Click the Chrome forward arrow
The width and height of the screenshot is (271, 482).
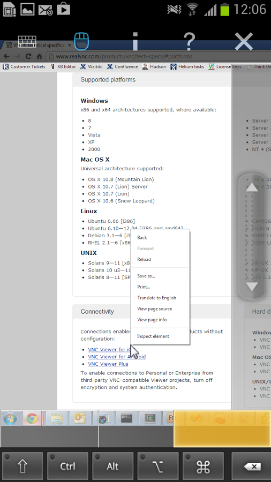17,56
